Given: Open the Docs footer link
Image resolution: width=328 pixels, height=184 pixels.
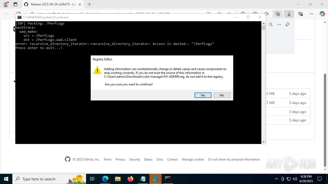Looking at the screenshot, I should 160,159.
